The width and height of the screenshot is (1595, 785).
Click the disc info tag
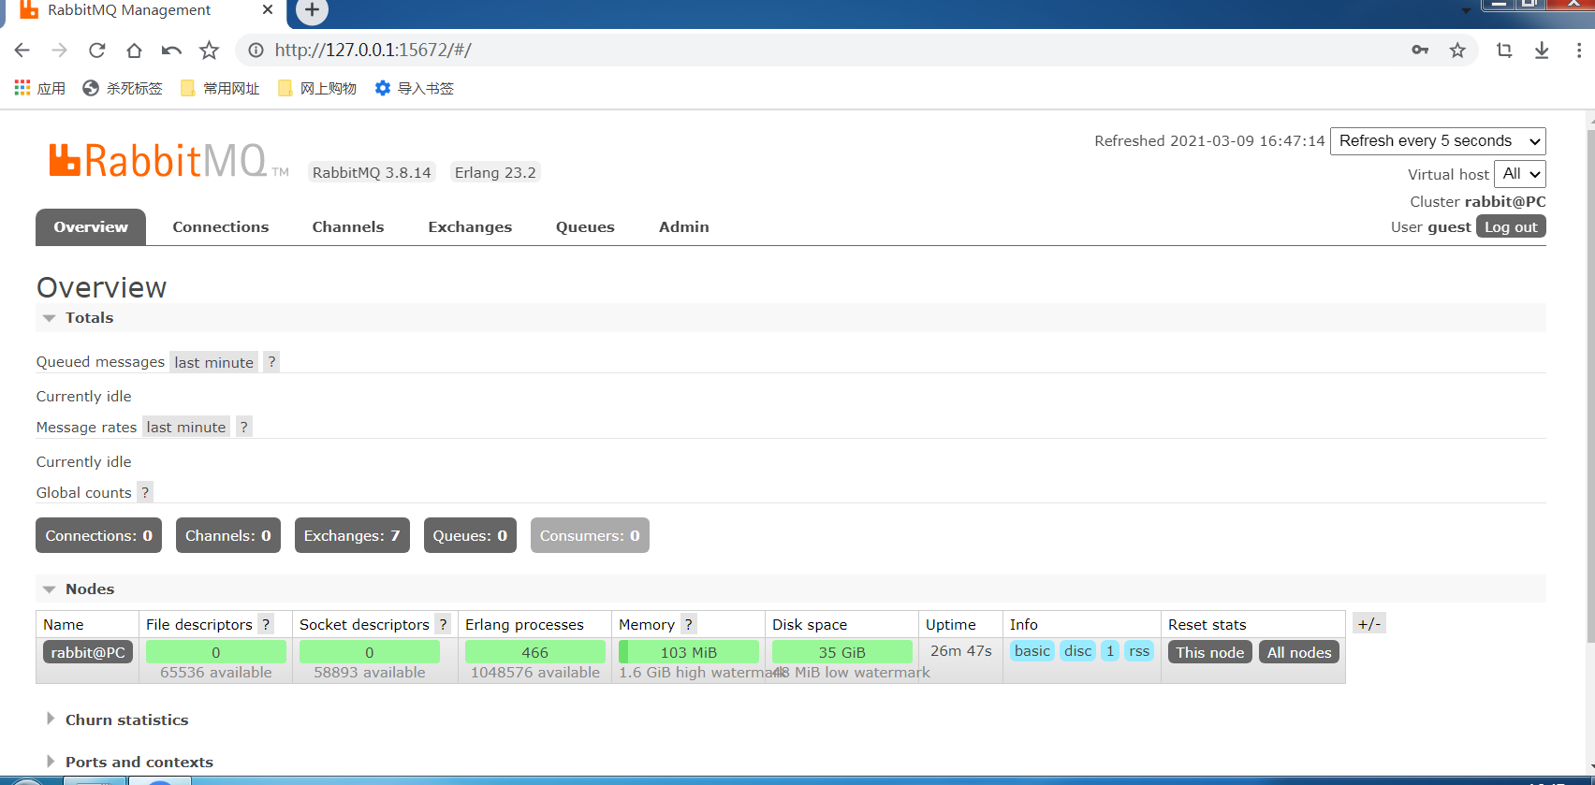1078,651
